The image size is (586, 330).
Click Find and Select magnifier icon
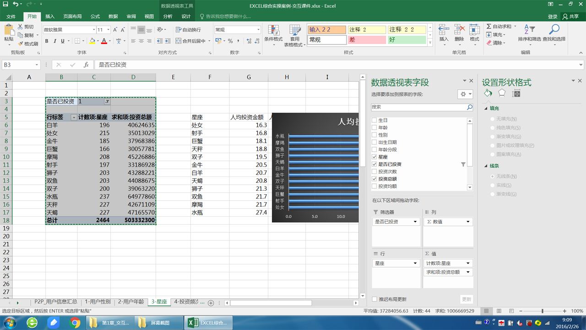(554, 30)
